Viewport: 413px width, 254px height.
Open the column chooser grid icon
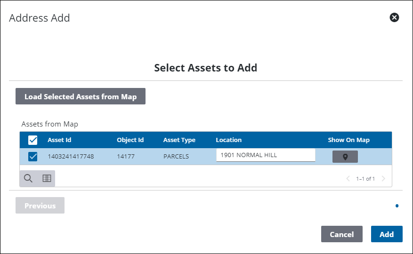[47, 178]
